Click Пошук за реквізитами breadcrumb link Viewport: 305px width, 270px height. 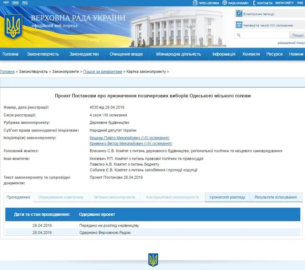pos(102,71)
